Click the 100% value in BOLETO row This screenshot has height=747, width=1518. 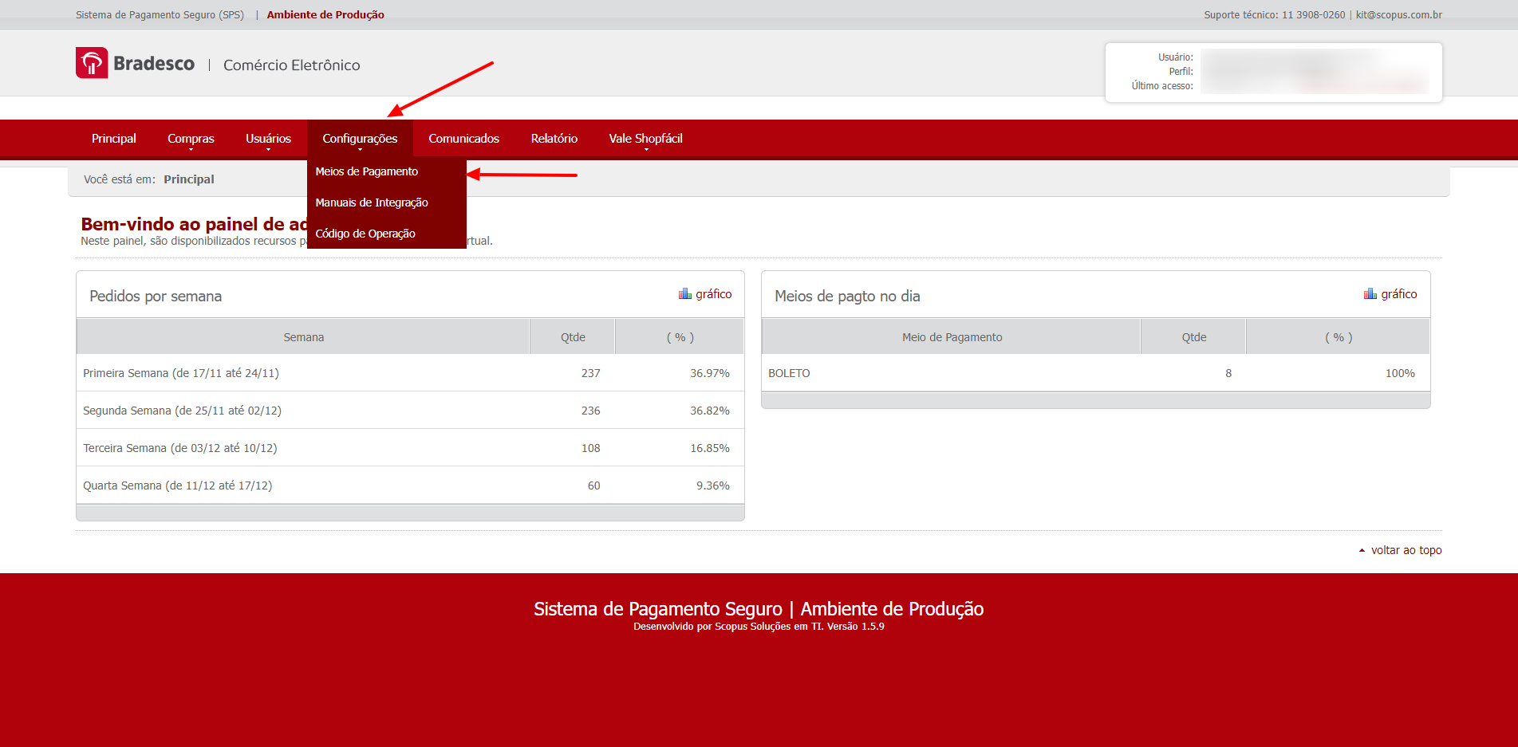(1400, 373)
